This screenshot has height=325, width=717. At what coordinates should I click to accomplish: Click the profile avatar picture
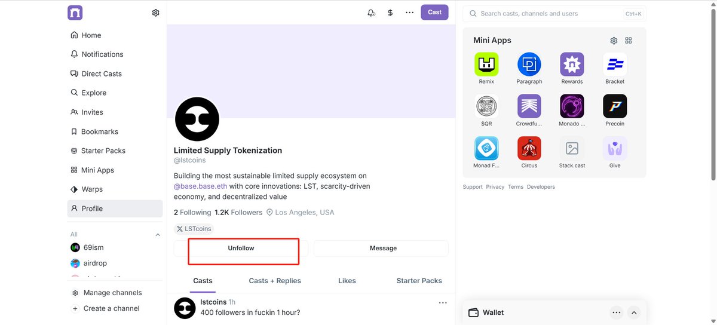point(197,119)
